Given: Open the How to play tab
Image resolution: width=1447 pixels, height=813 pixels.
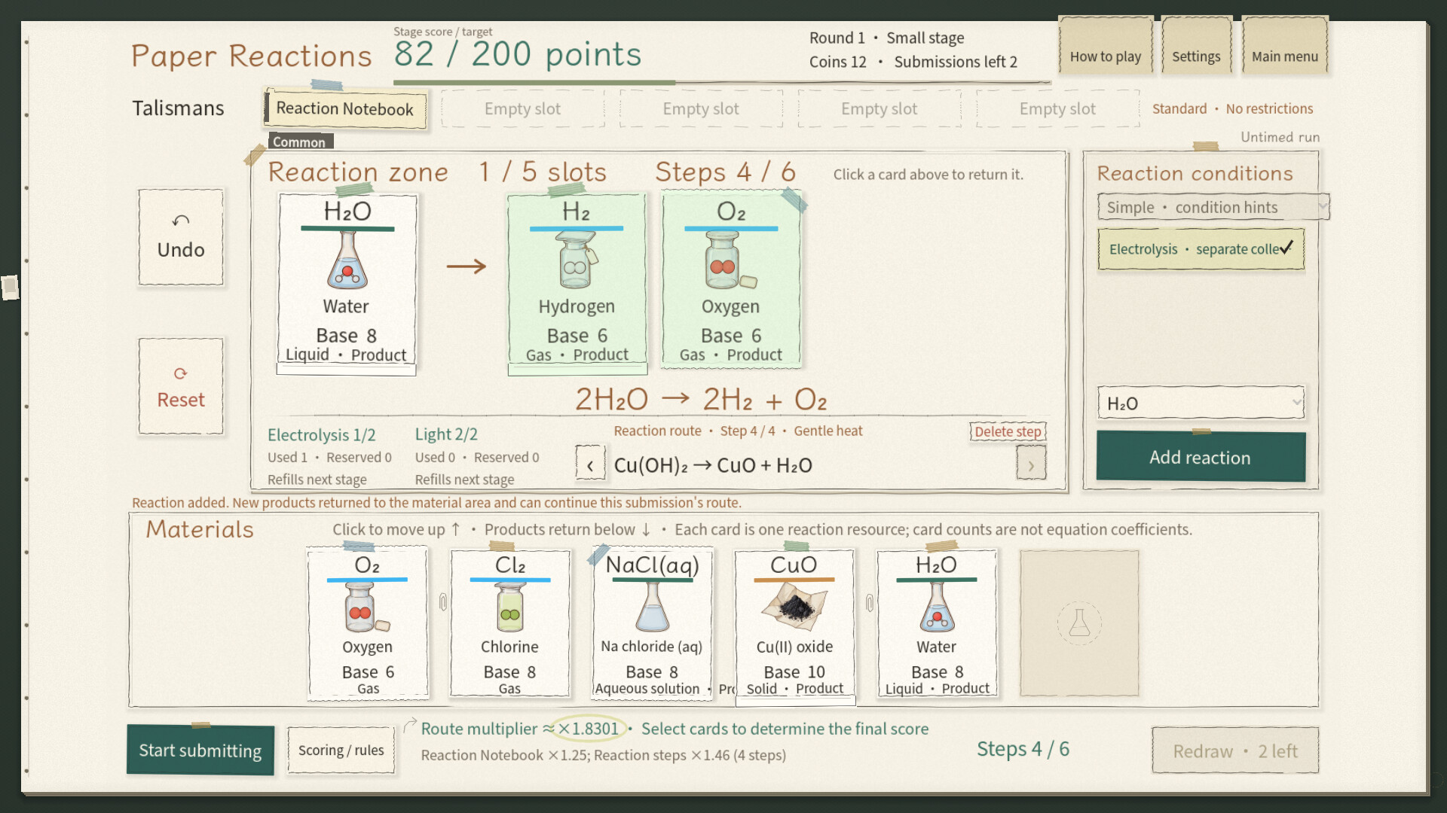Looking at the screenshot, I should click(1106, 47).
